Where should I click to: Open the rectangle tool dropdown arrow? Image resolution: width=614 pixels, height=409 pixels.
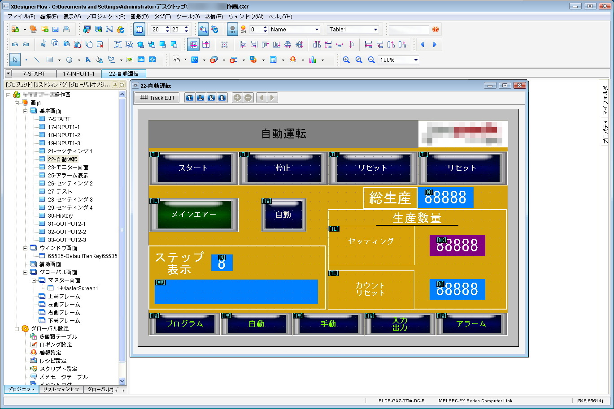point(59,60)
